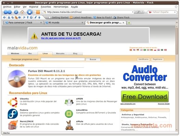Click the yellow warning triangle in the banner
This screenshot has width=180, height=136.
click(x=34, y=36)
